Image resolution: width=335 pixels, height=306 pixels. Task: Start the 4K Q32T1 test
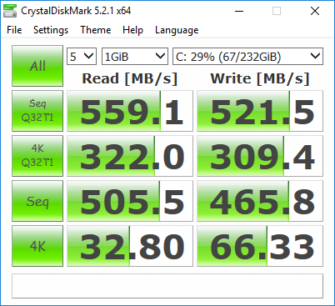click(37, 156)
